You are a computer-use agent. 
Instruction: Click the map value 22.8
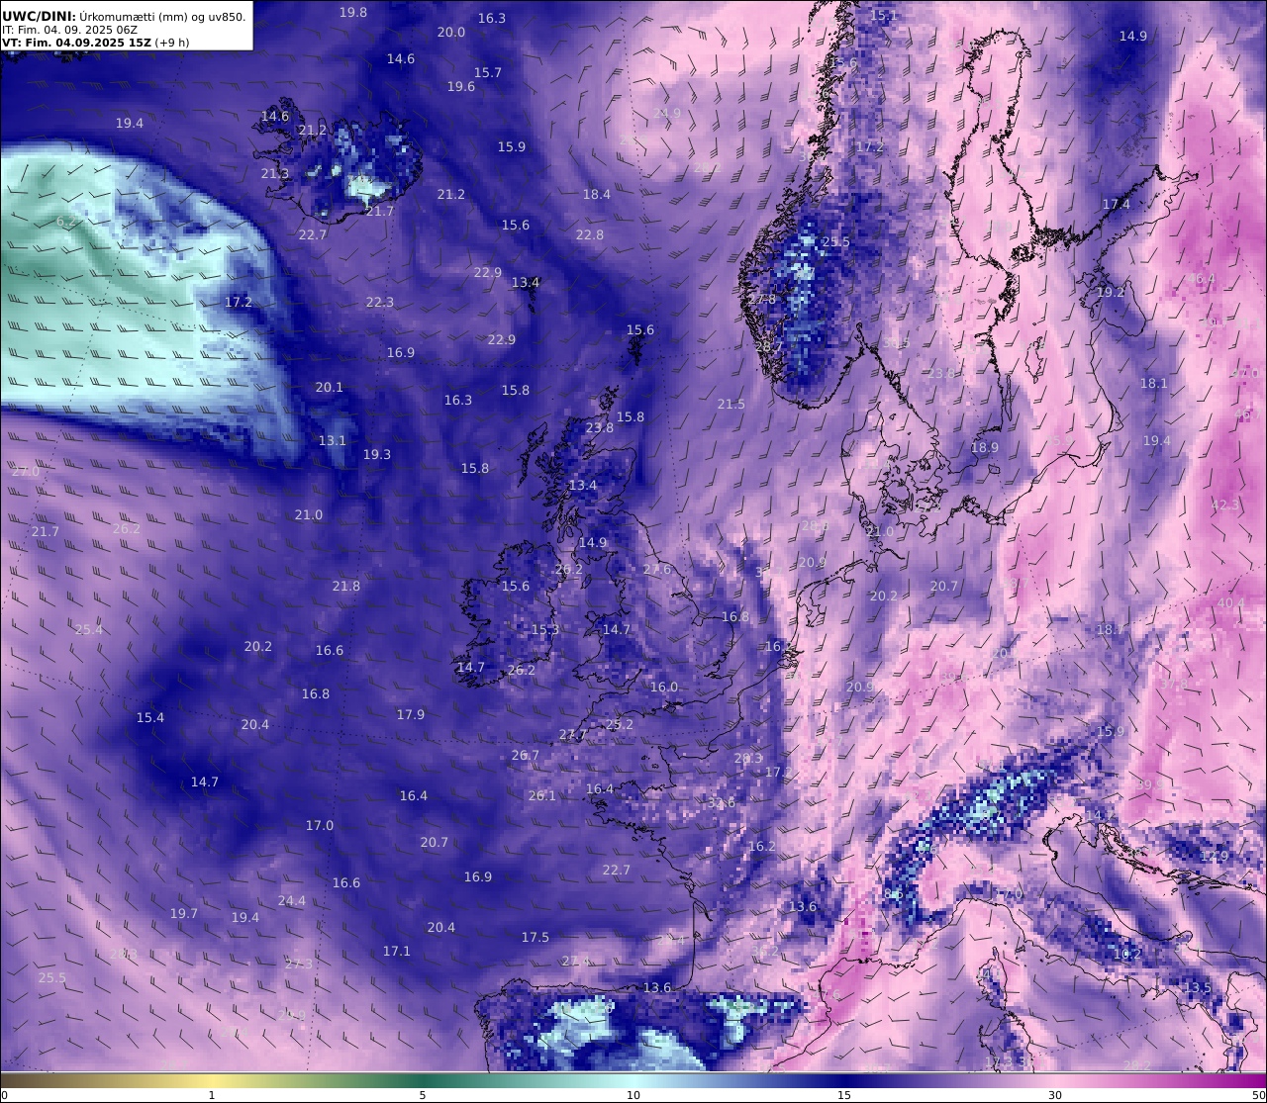coord(590,234)
